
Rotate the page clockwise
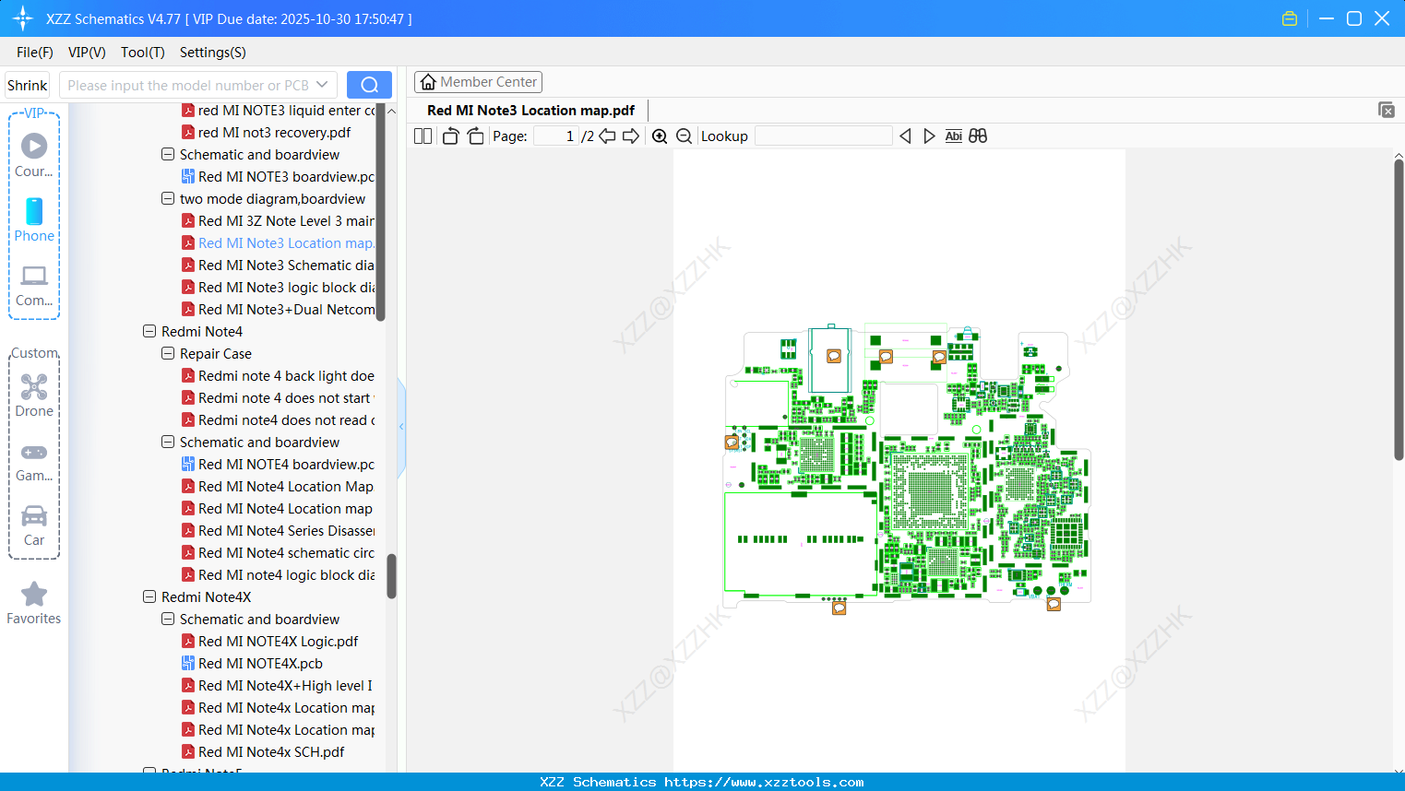pos(475,136)
